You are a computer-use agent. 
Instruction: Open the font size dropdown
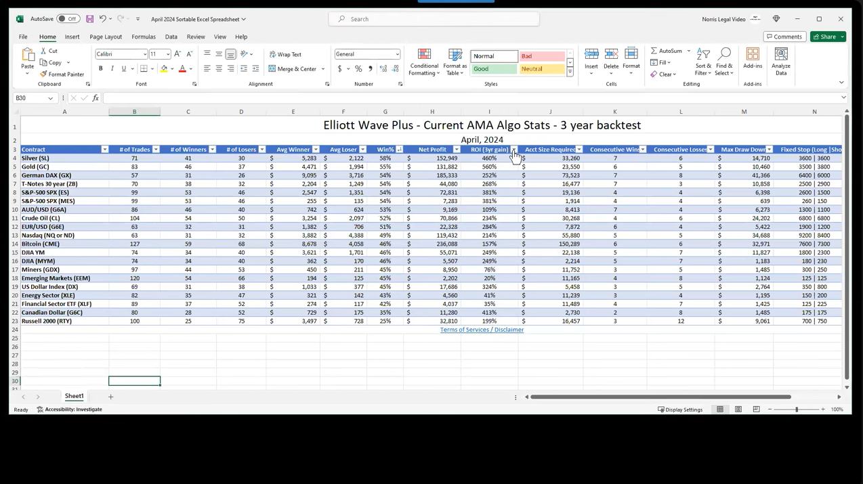tap(167, 54)
